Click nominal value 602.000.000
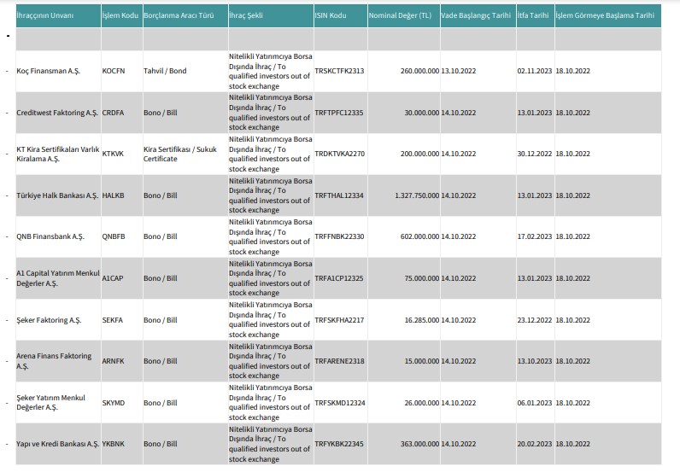Image resolution: width=680 pixels, height=472 pixels. [x=419, y=236]
